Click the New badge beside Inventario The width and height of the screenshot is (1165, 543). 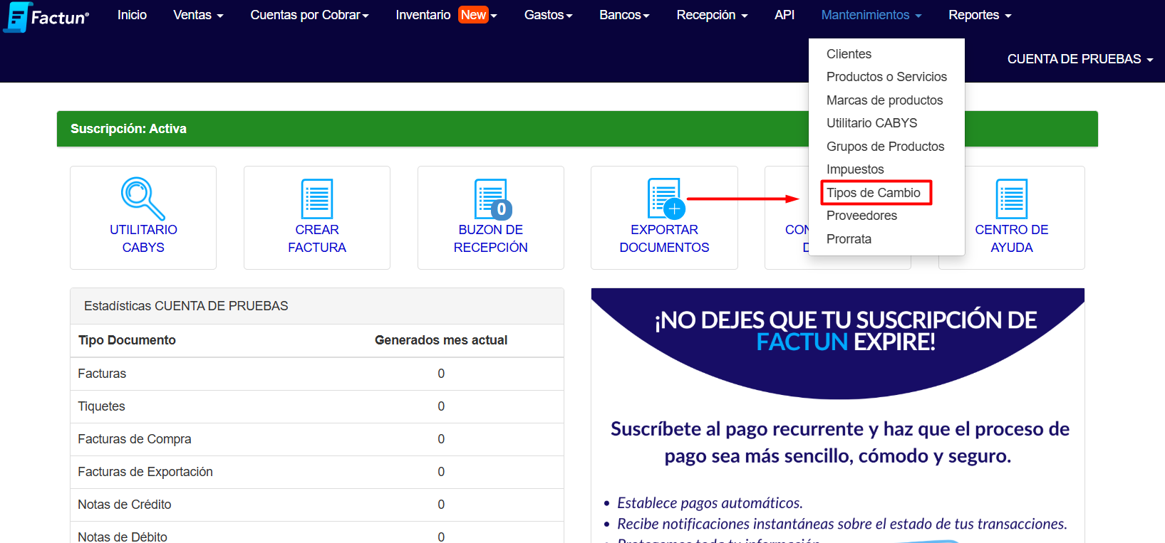tap(473, 15)
